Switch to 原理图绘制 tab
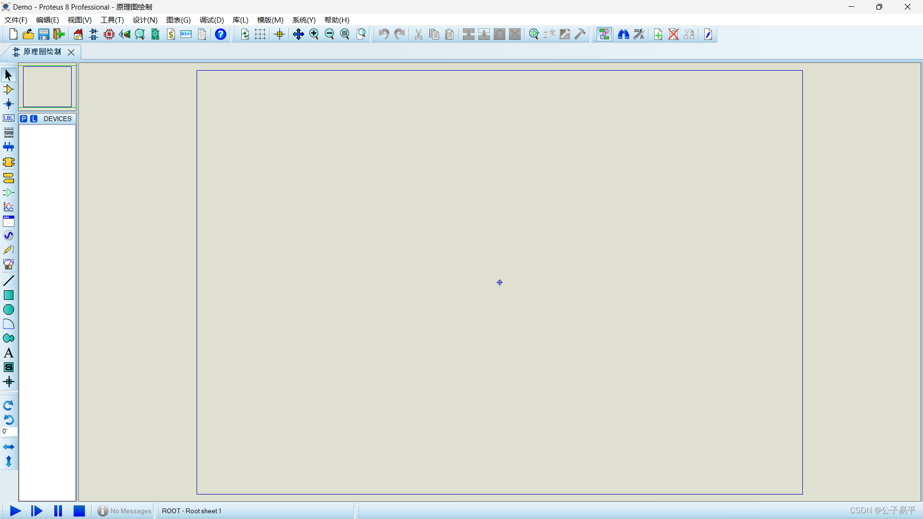The image size is (923, 519). 41,51
